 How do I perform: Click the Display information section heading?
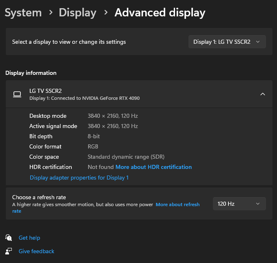31,73
